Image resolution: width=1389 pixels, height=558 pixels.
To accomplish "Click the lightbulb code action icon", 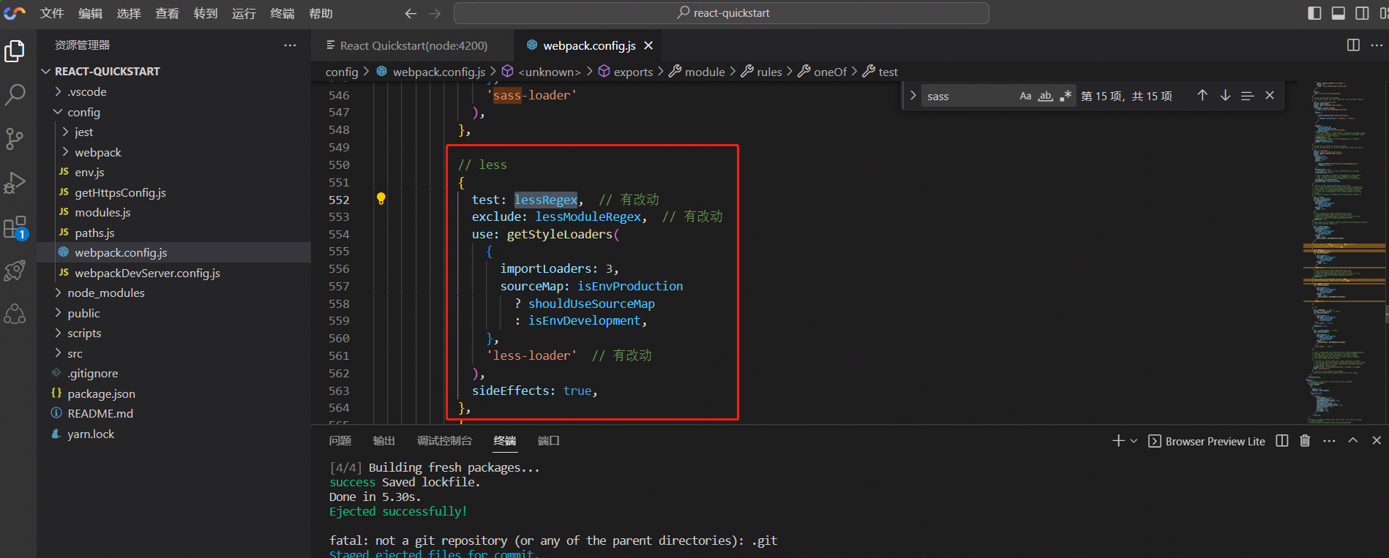I will click(x=381, y=199).
